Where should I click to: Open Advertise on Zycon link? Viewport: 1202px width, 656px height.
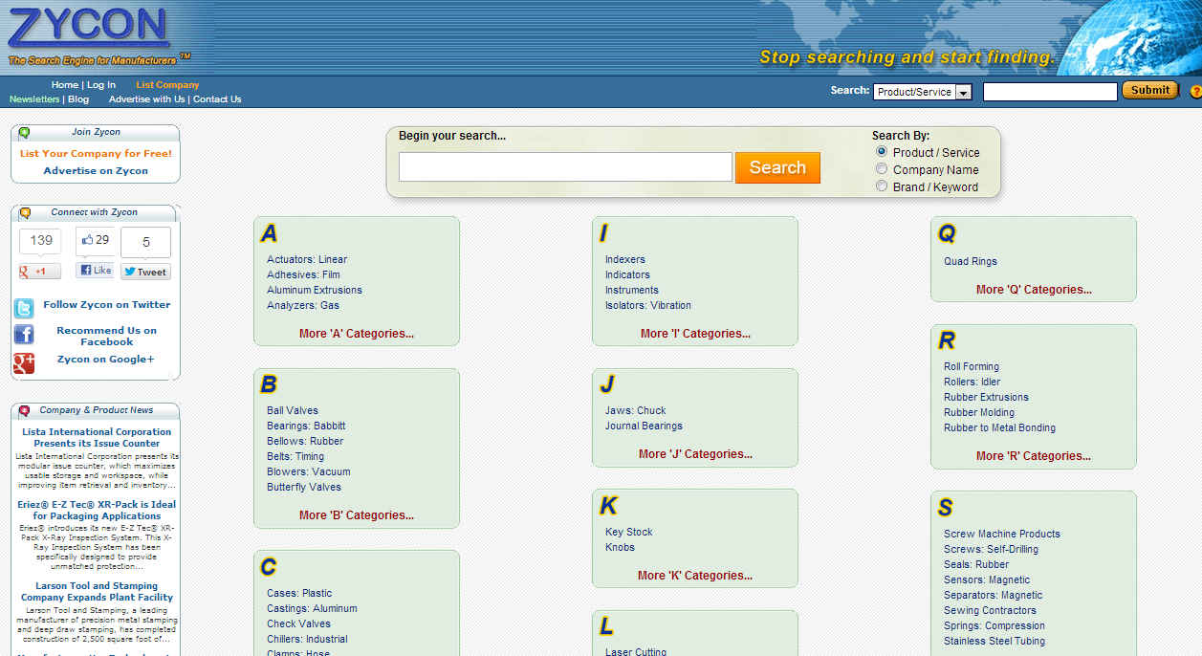[x=96, y=170]
